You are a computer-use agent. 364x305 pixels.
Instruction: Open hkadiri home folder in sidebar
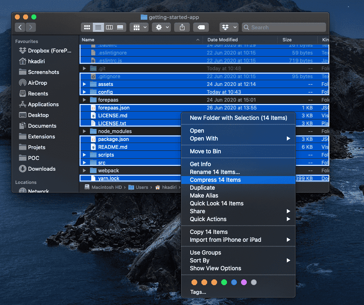tap(32, 61)
